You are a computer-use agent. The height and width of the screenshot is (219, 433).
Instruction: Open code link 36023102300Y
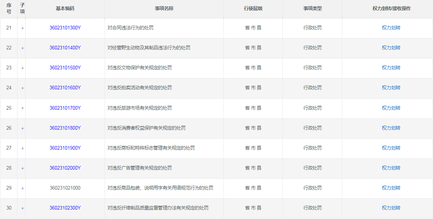click(65, 208)
